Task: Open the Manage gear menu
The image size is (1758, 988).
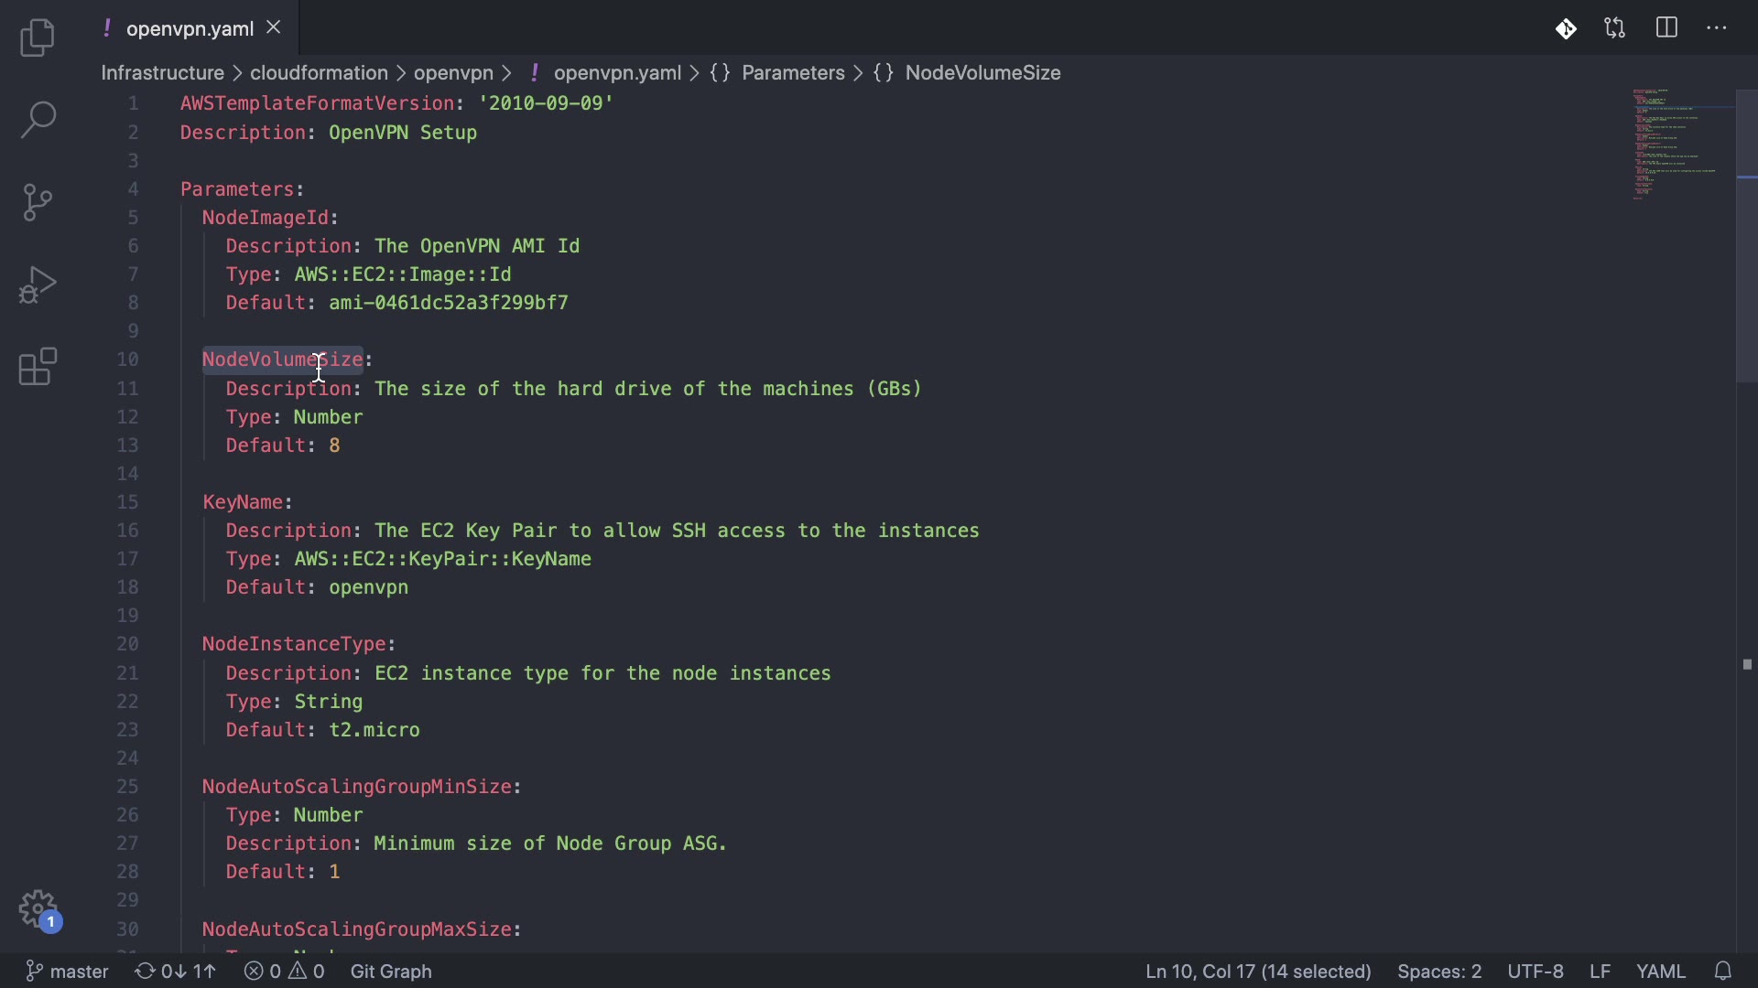Action: (38, 909)
